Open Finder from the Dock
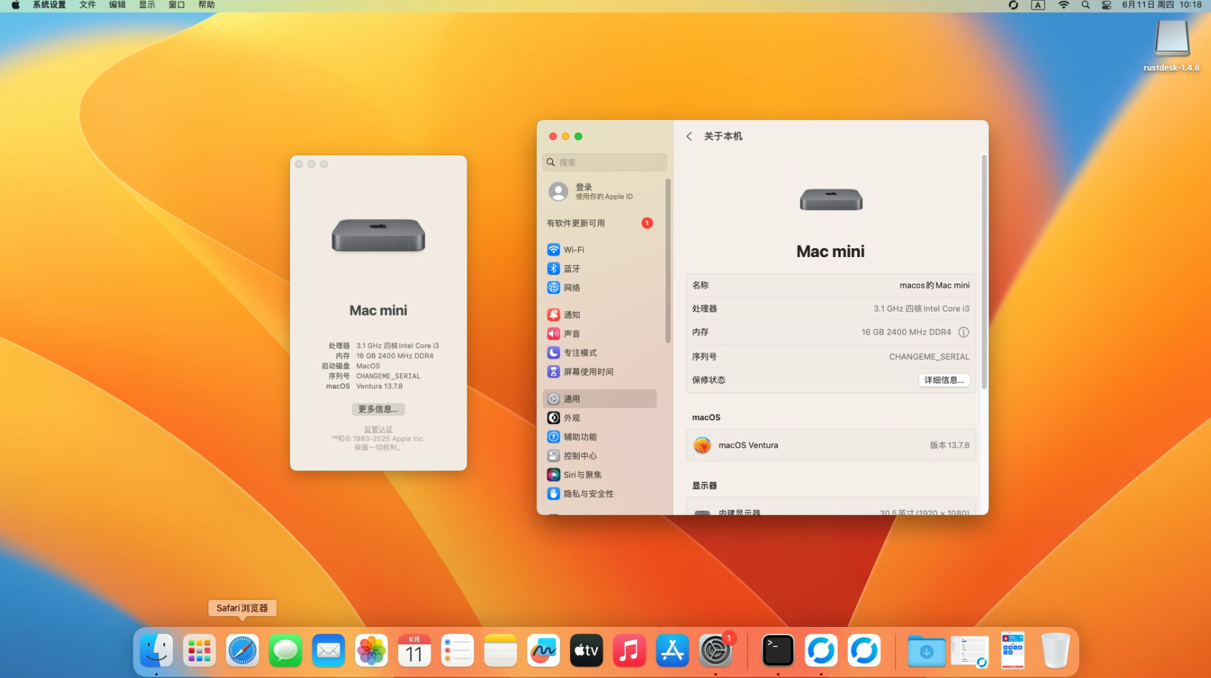Image resolution: width=1211 pixels, height=678 pixels. pos(156,651)
